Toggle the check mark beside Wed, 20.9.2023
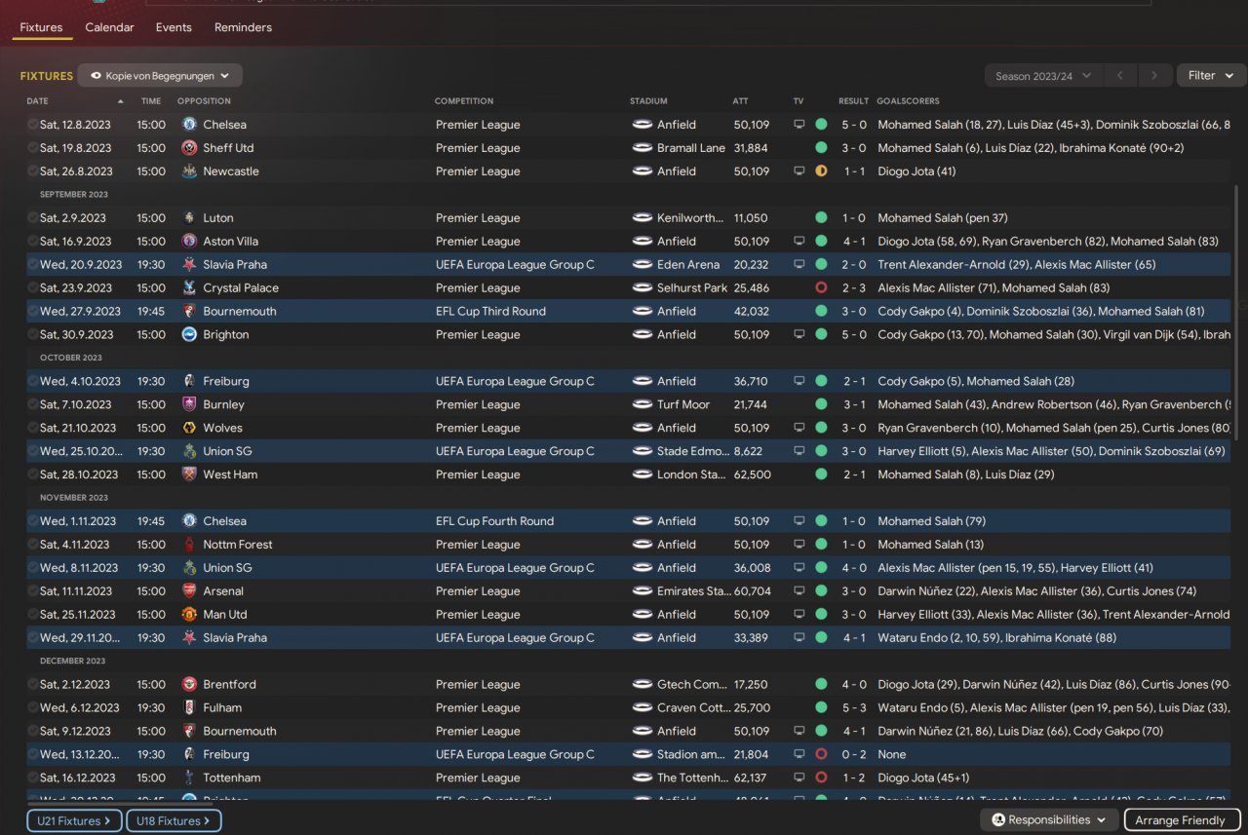This screenshot has height=835, width=1248. [32, 265]
